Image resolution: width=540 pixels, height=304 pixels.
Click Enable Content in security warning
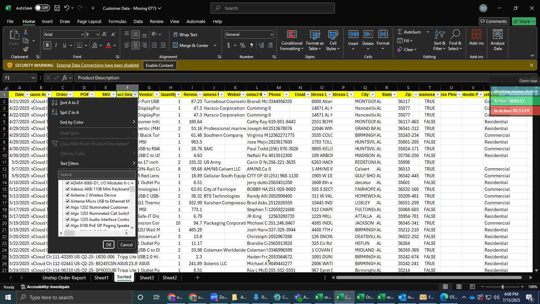pyautogui.click(x=159, y=66)
